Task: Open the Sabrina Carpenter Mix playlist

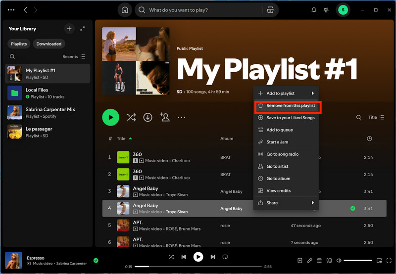Action: (x=48, y=113)
